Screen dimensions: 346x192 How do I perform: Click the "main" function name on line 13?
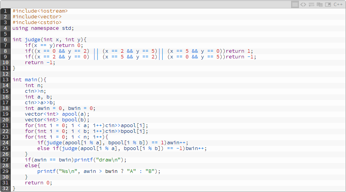click(31, 80)
